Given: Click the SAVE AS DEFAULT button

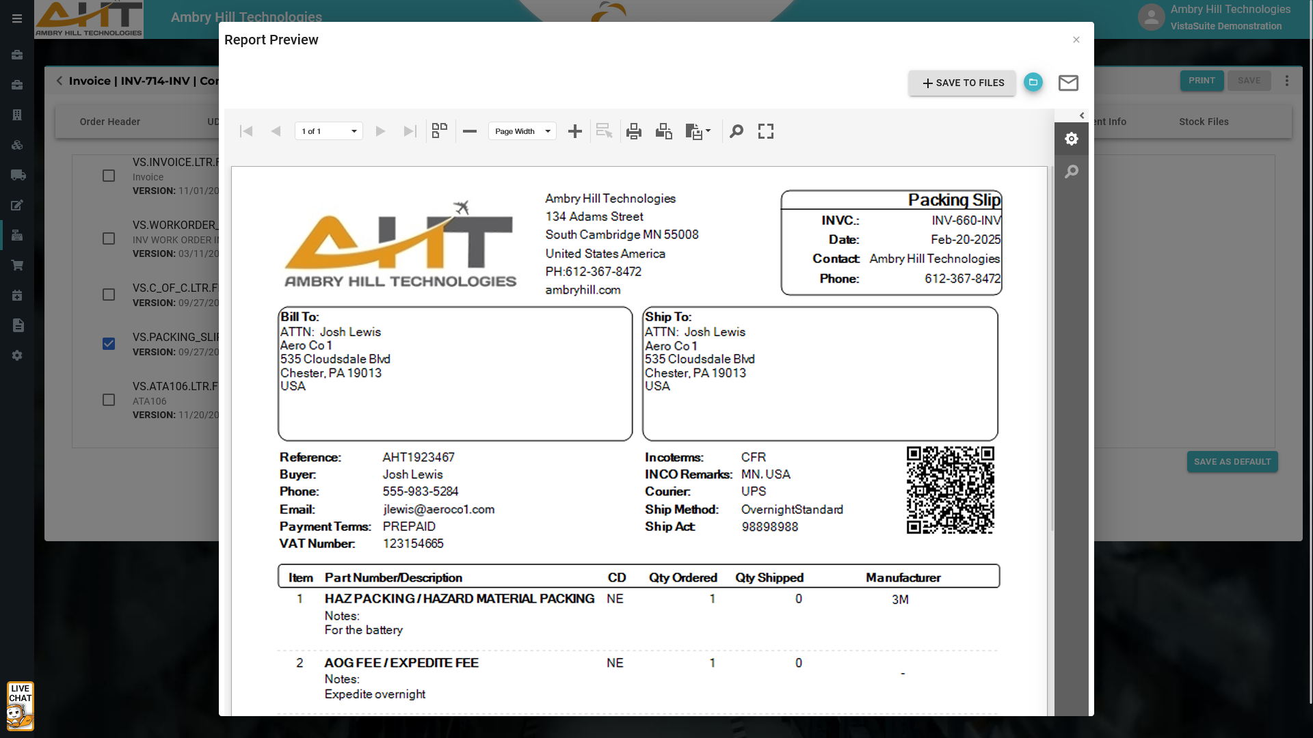Looking at the screenshot, I should [1232, 462].
